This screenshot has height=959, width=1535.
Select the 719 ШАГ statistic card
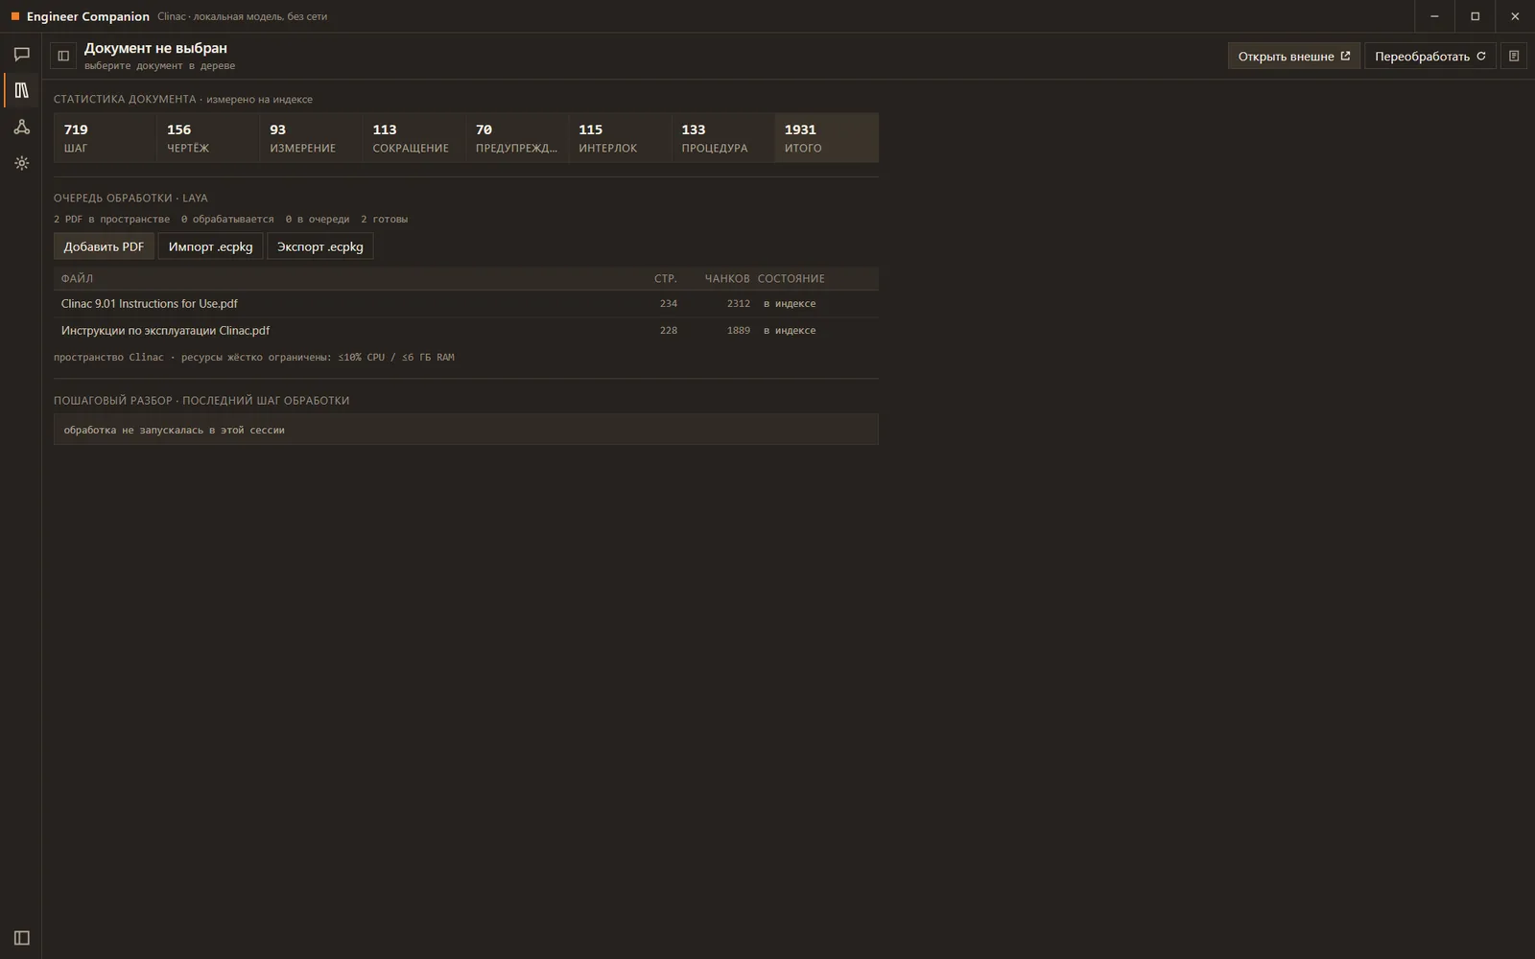point(105,138)
